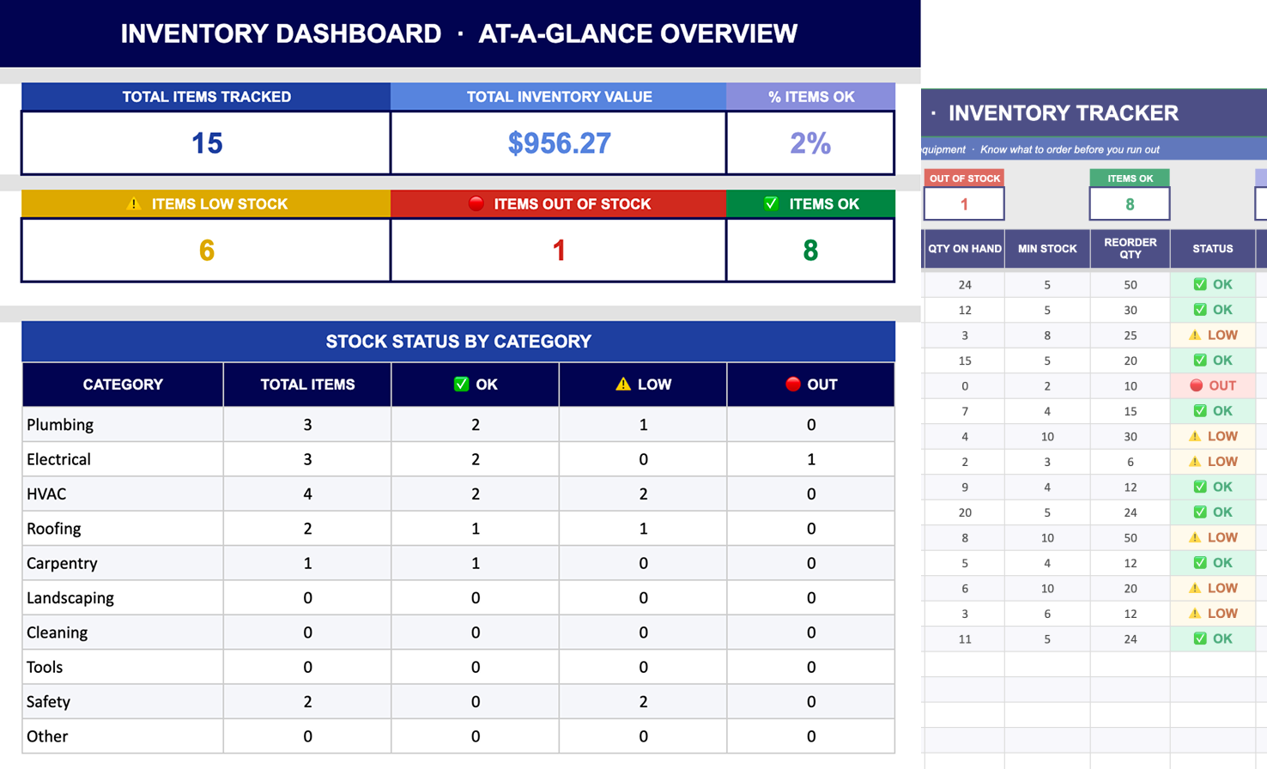
Task: Select the Items Low Stock count 6
Action: click(x=206, y=250)
